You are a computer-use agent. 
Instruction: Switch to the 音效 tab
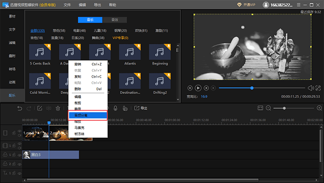(x=115, y=20)
